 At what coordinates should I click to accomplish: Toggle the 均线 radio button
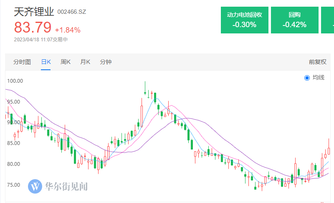(307, 78)
